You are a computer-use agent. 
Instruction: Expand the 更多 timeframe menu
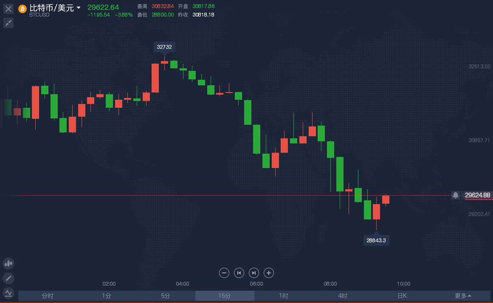pyautogui.click(x=463, y=296)
